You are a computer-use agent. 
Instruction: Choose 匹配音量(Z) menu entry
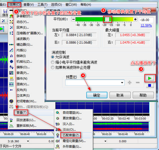coord(73,135)
